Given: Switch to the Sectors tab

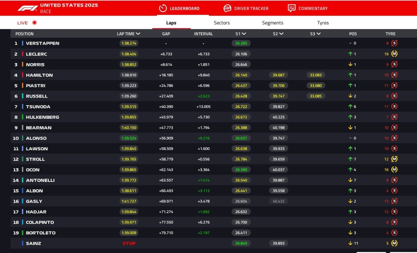Looking at the screenshot, I should (222, 23).
